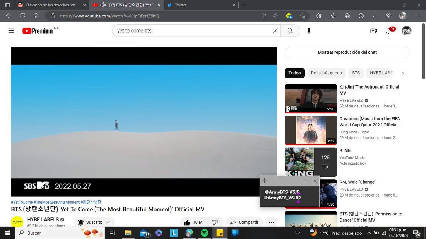Open Edge settings and more menu
The width and height of the screenshot is (426, 239).
tap(417, 16)
